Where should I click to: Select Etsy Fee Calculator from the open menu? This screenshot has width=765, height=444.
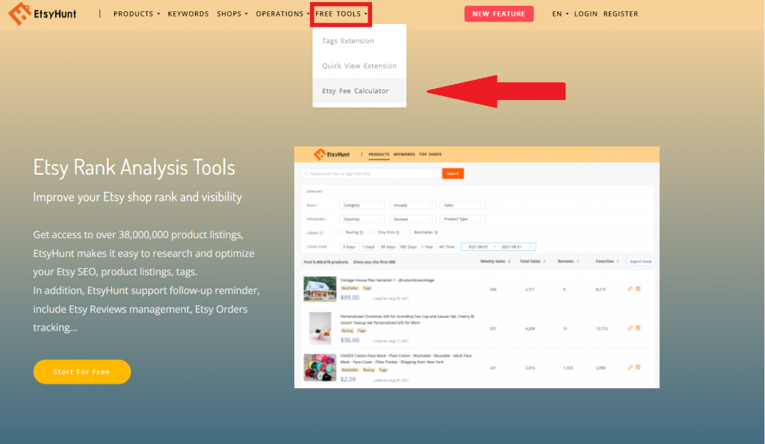click(356, 90)
